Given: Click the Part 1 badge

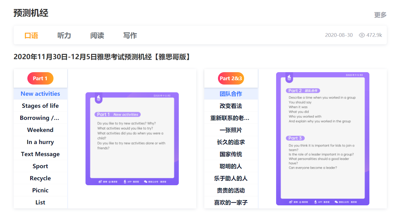Looking at the screenshot, I should 40,78.
